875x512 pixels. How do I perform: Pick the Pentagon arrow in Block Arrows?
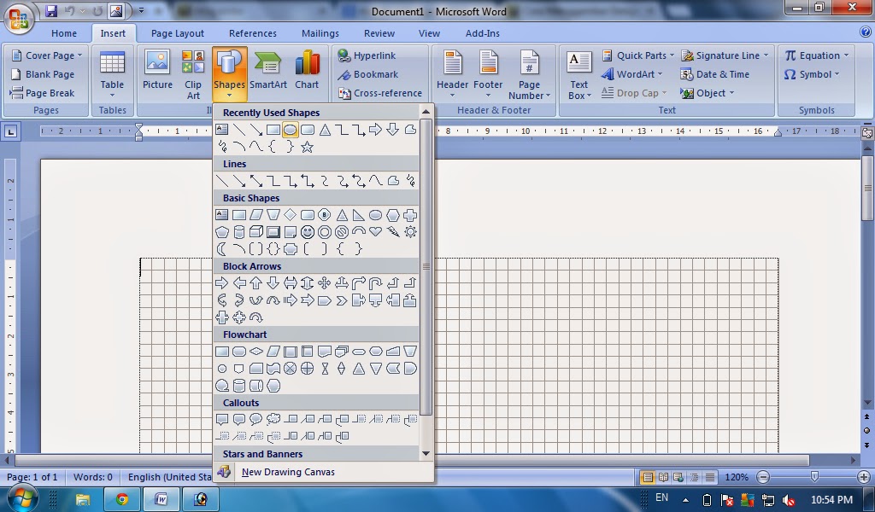coord(324,300)
